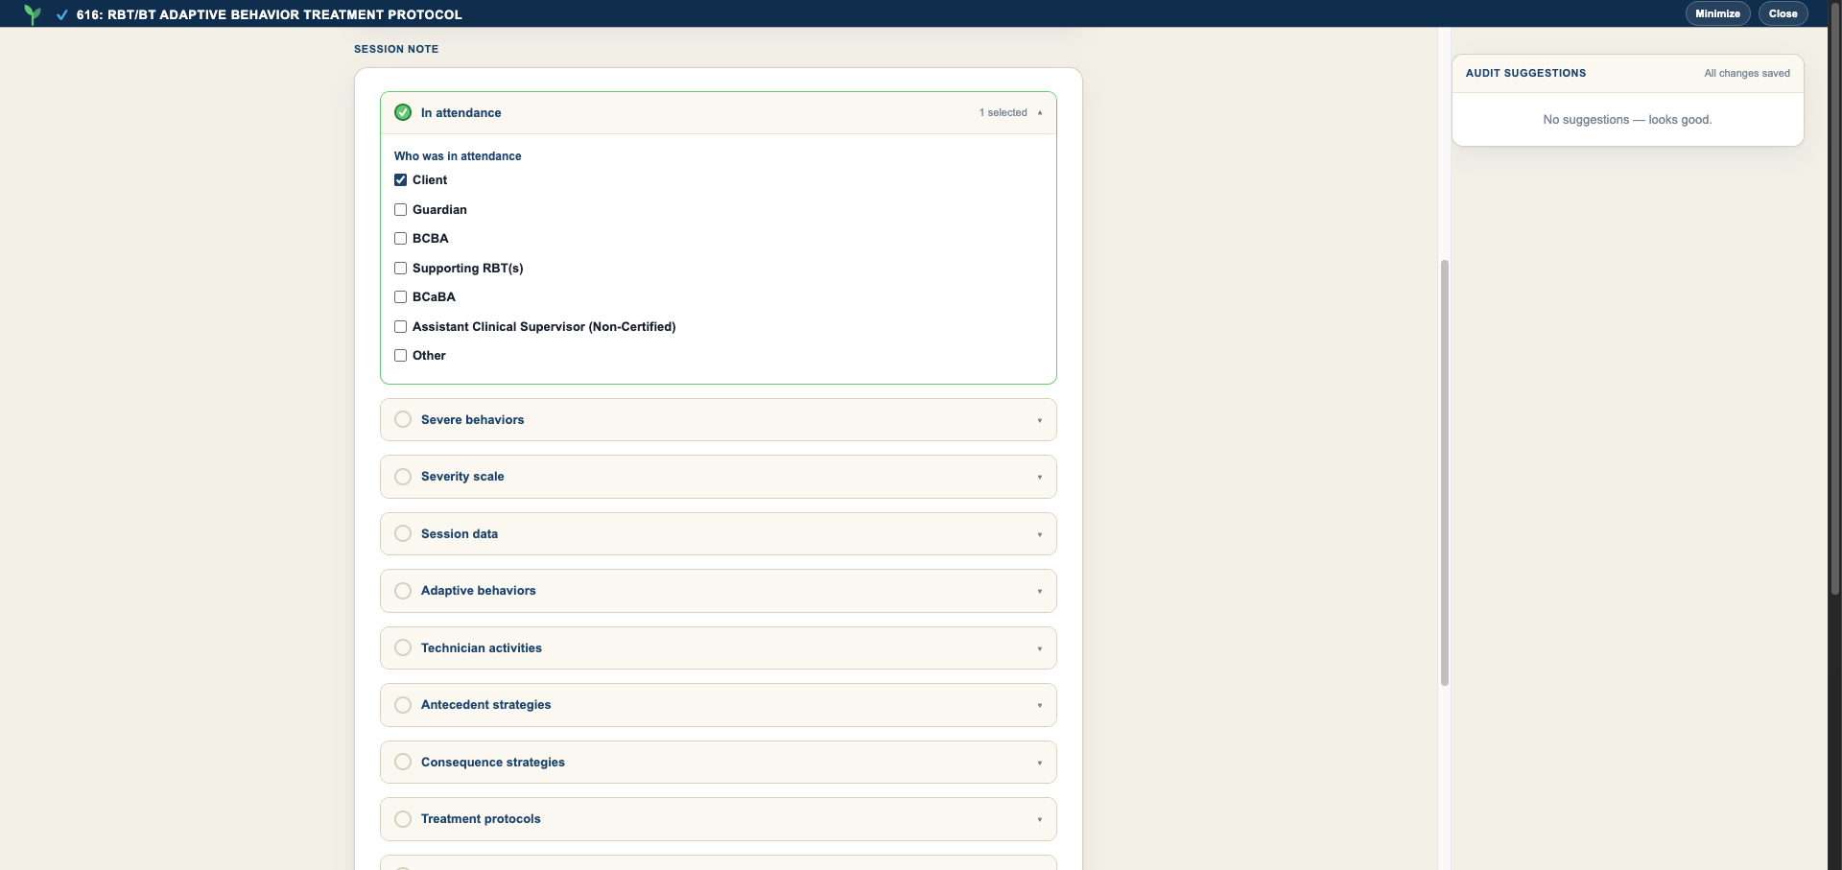1842x870 pixels.
Task: Collapse the In attendance section arrow
Action: pyautogui.click(x=1040, y=112)
